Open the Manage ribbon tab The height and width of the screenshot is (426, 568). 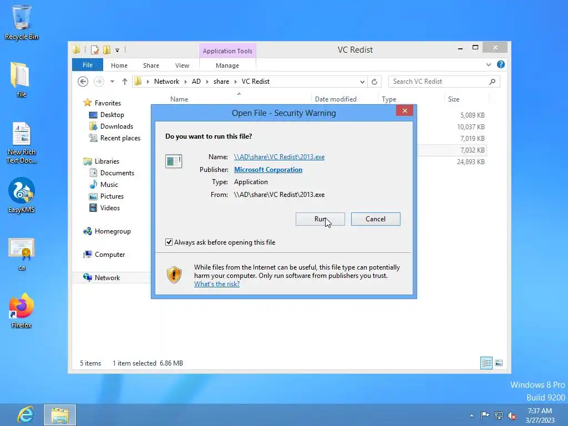[227, 65]
